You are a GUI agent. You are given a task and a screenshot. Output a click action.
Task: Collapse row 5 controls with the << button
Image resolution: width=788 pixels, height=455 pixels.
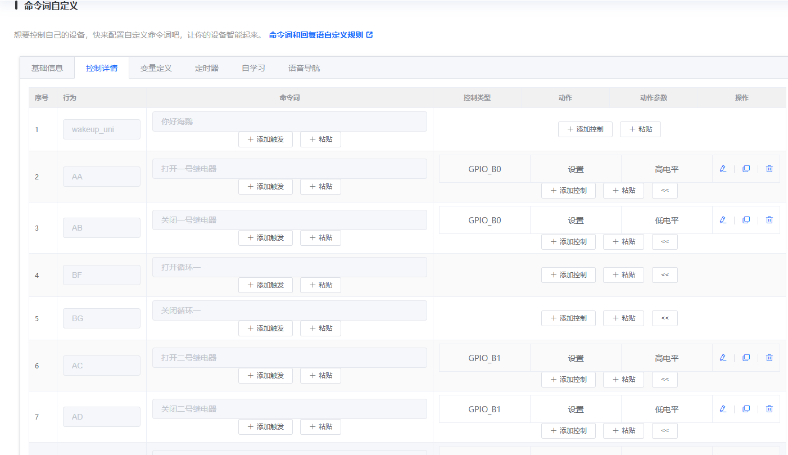[664, 318]
